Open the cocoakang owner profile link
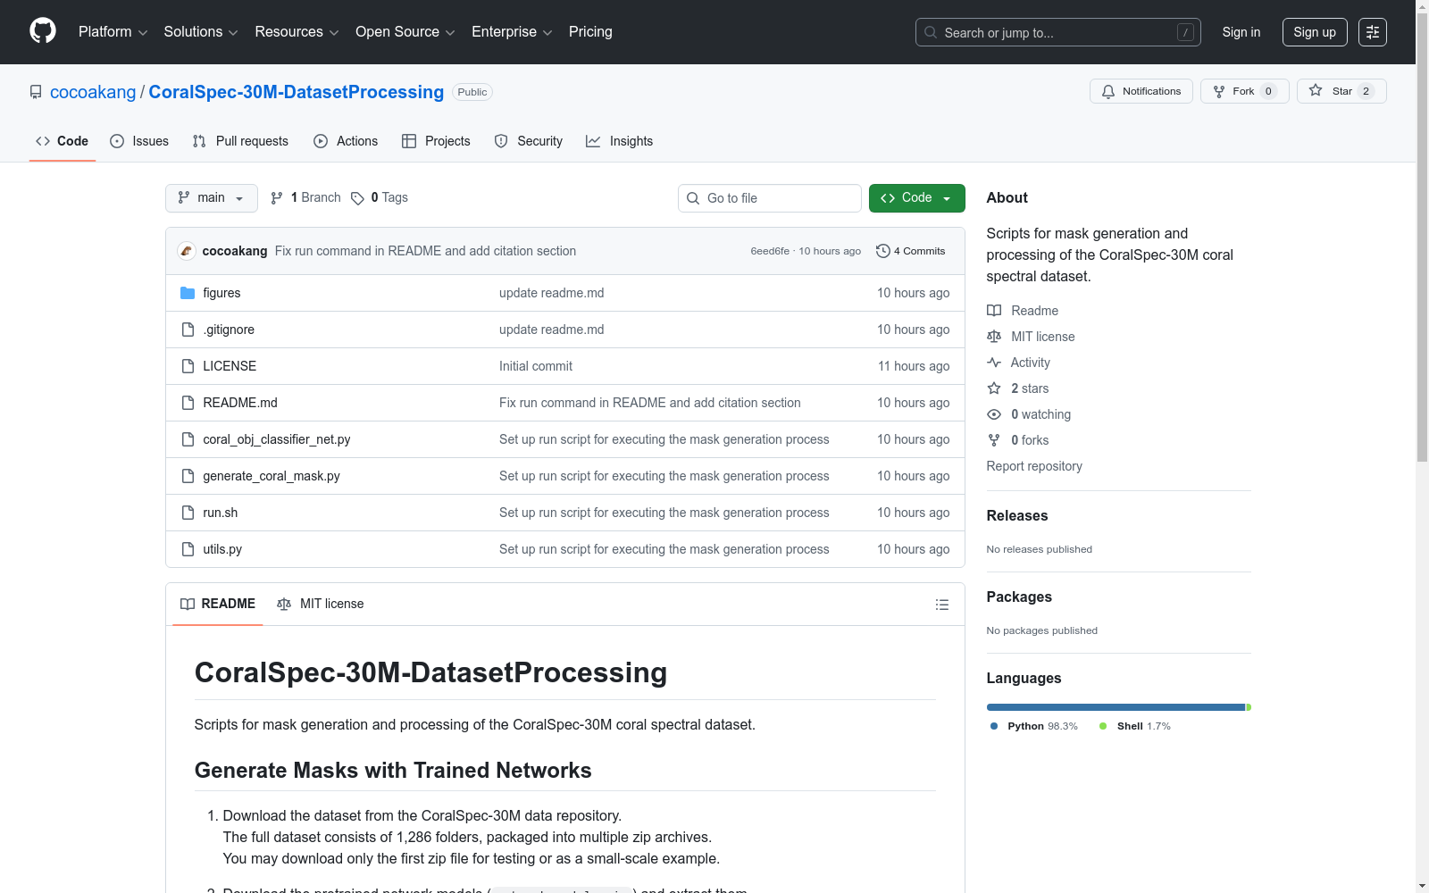Viewport: 1429px width, 893px height. 93,92
